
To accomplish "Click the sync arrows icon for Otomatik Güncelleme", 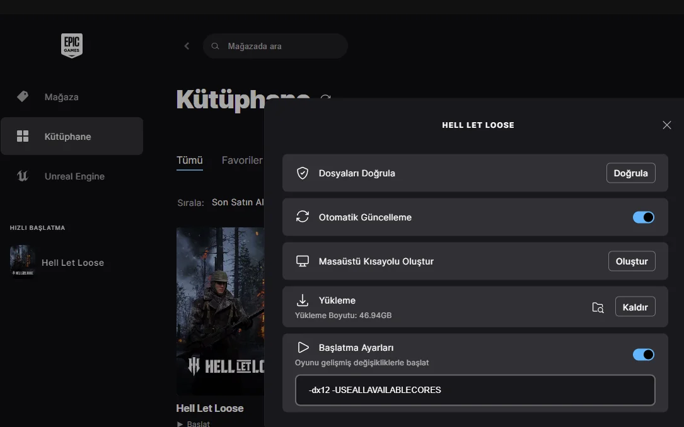I will pos(303,217).
